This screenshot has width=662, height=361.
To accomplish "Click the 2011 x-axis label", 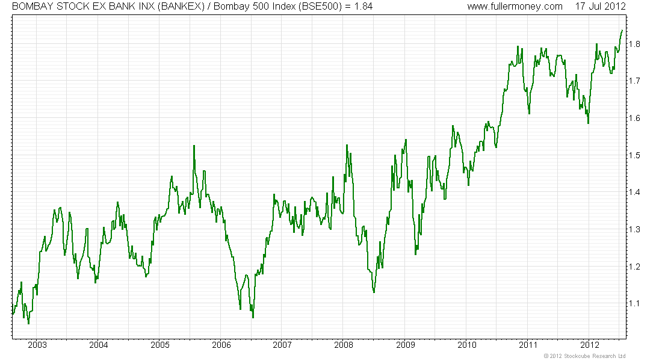I will click(528, 345).
